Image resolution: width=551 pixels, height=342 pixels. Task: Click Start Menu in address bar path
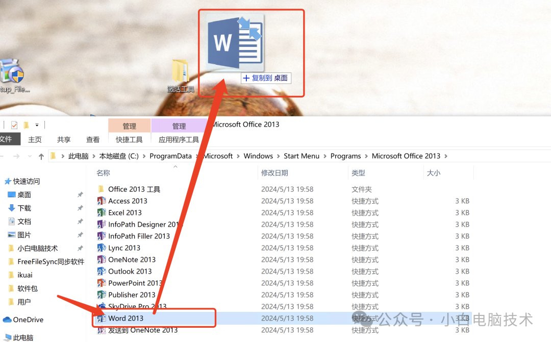pyautogui.click(x=302, y=156)
